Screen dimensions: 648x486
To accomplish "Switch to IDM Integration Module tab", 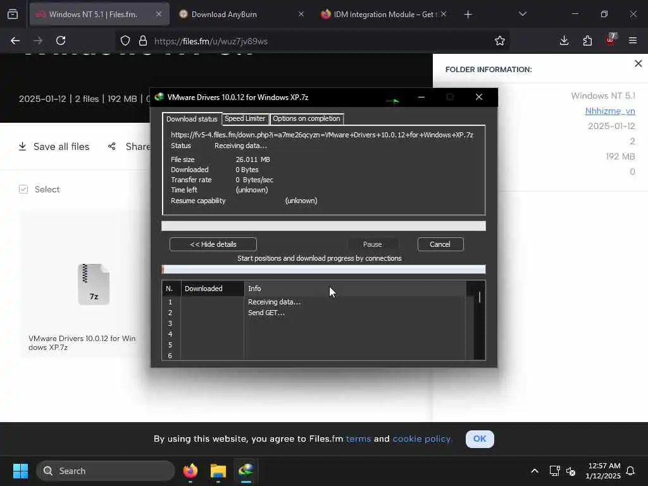I will tap(384, 14).
